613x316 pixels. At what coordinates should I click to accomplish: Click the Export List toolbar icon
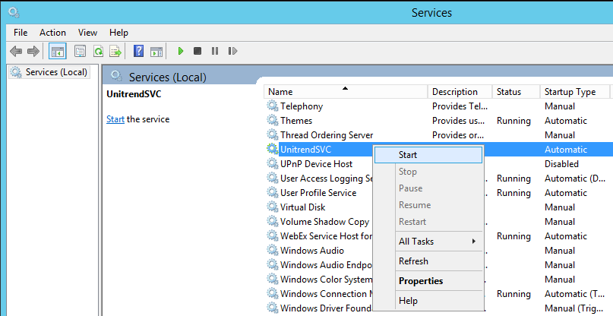click(115, 51)
